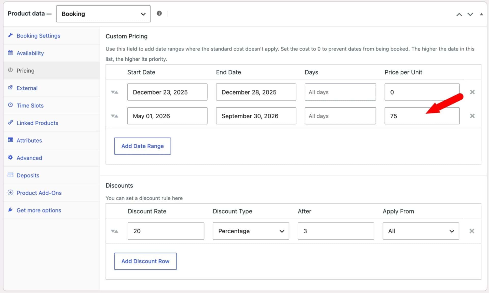The width and height of the screenshot is (489, 293).
Task: Click the Add Discount Row button
Action: coord(145,261)
